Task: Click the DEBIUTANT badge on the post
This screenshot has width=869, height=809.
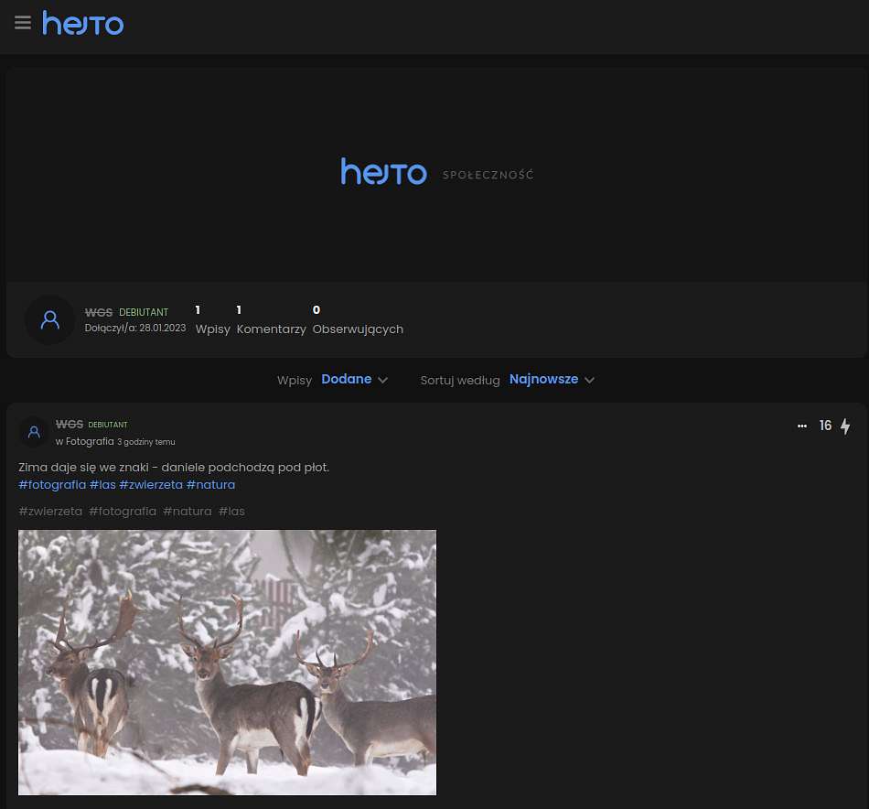Action: [x=108, y=425]
